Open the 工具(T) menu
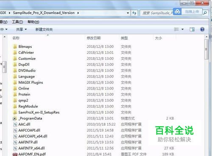Viewport: 212px width, 156px height. coord(17,22)
